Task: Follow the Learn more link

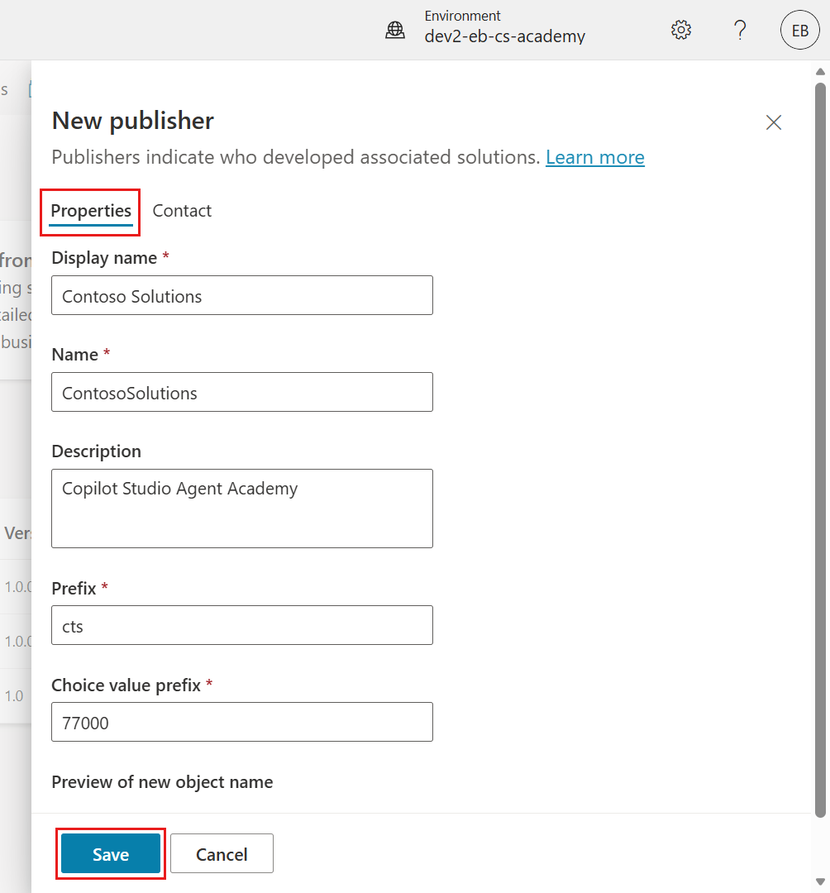Action: [594, 157]
